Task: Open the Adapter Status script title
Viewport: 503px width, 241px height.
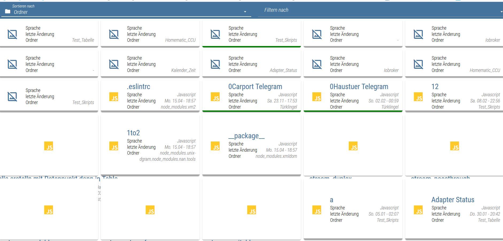Action: (452, 200)
